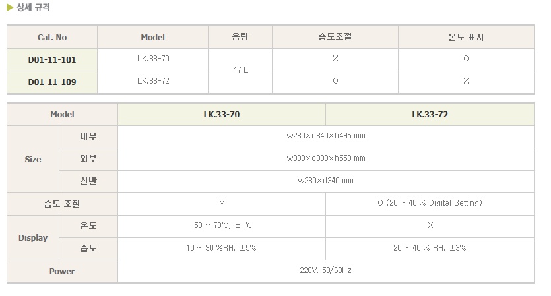Click humidity 10 ~ 90 %RH cell
This screenshot has width=551, height=296.
221,248
